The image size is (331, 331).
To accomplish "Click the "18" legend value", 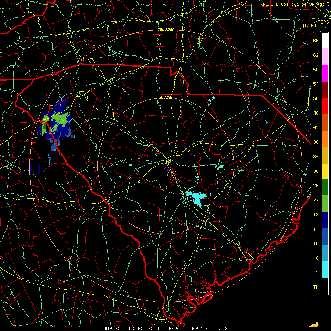I will [x=316, y=215].
